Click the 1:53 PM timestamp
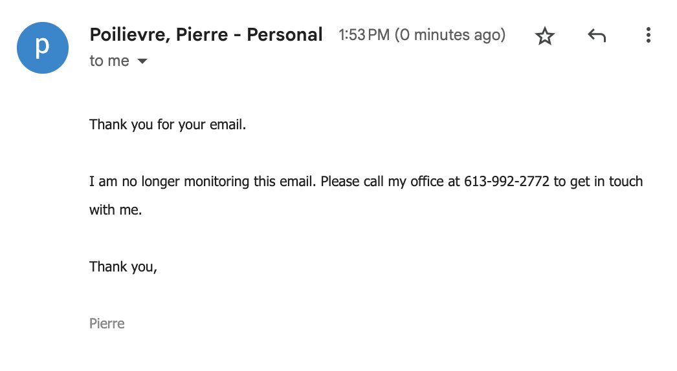The width and height of the screenshot is (677, 371). 364,35
